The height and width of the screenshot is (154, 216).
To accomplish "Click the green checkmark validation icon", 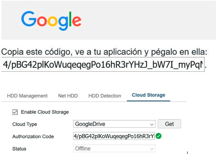I will pos(159,136).
